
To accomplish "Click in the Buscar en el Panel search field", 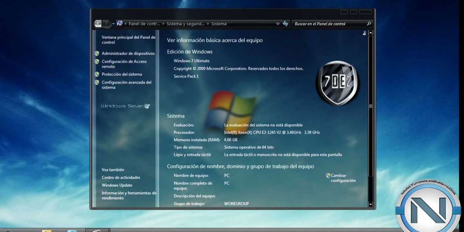I will click(x=329, y=24).
